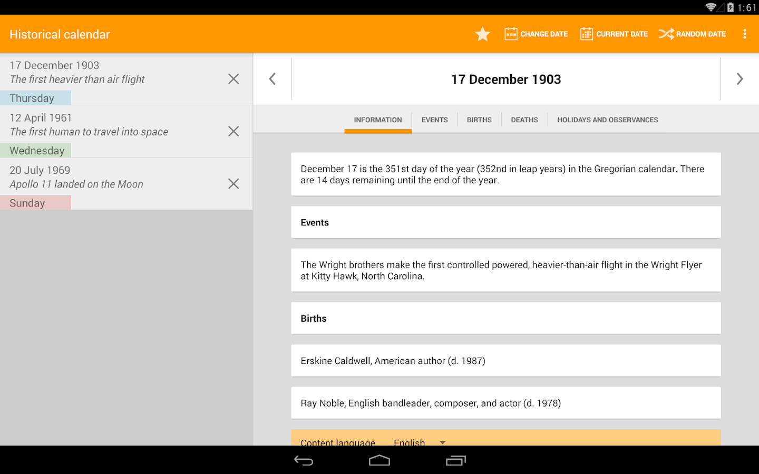
Task: Switch to the Events tab
Action: tap(434, 120)
